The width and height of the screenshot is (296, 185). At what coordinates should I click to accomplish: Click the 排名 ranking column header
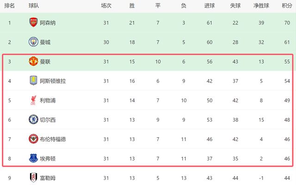click(x=9, y=6)
